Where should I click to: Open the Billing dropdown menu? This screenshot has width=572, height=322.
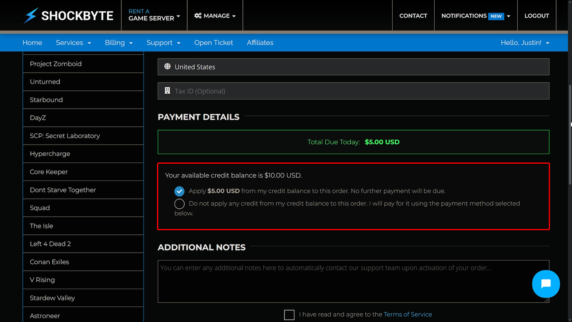[119, 43]
